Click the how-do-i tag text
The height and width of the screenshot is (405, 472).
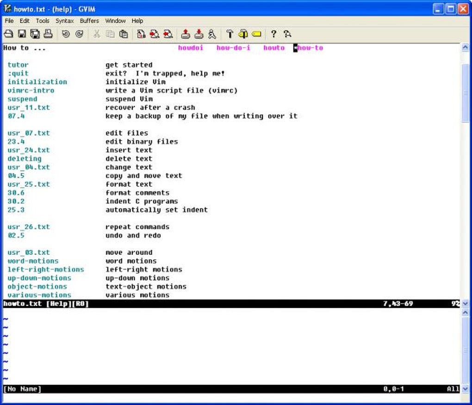click(x=233, y=48)
